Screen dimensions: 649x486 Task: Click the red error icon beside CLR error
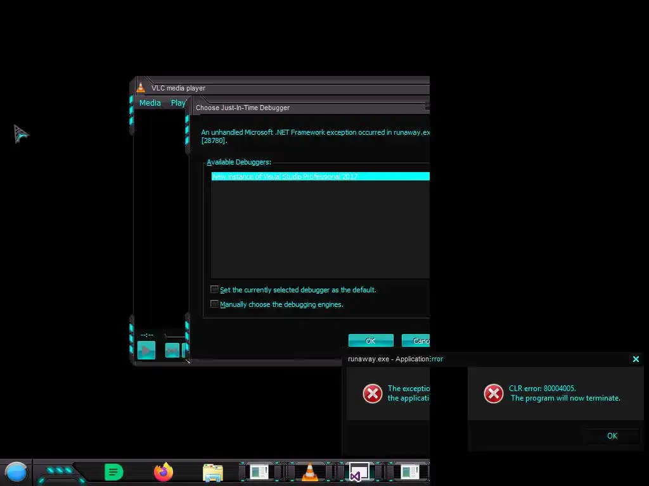coord(493,394)
